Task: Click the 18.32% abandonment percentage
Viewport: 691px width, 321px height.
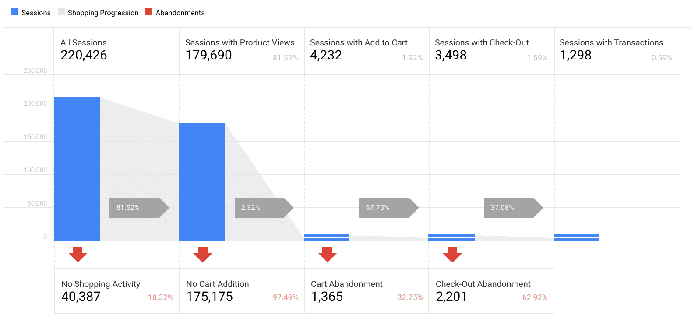Action: (161, 297)
